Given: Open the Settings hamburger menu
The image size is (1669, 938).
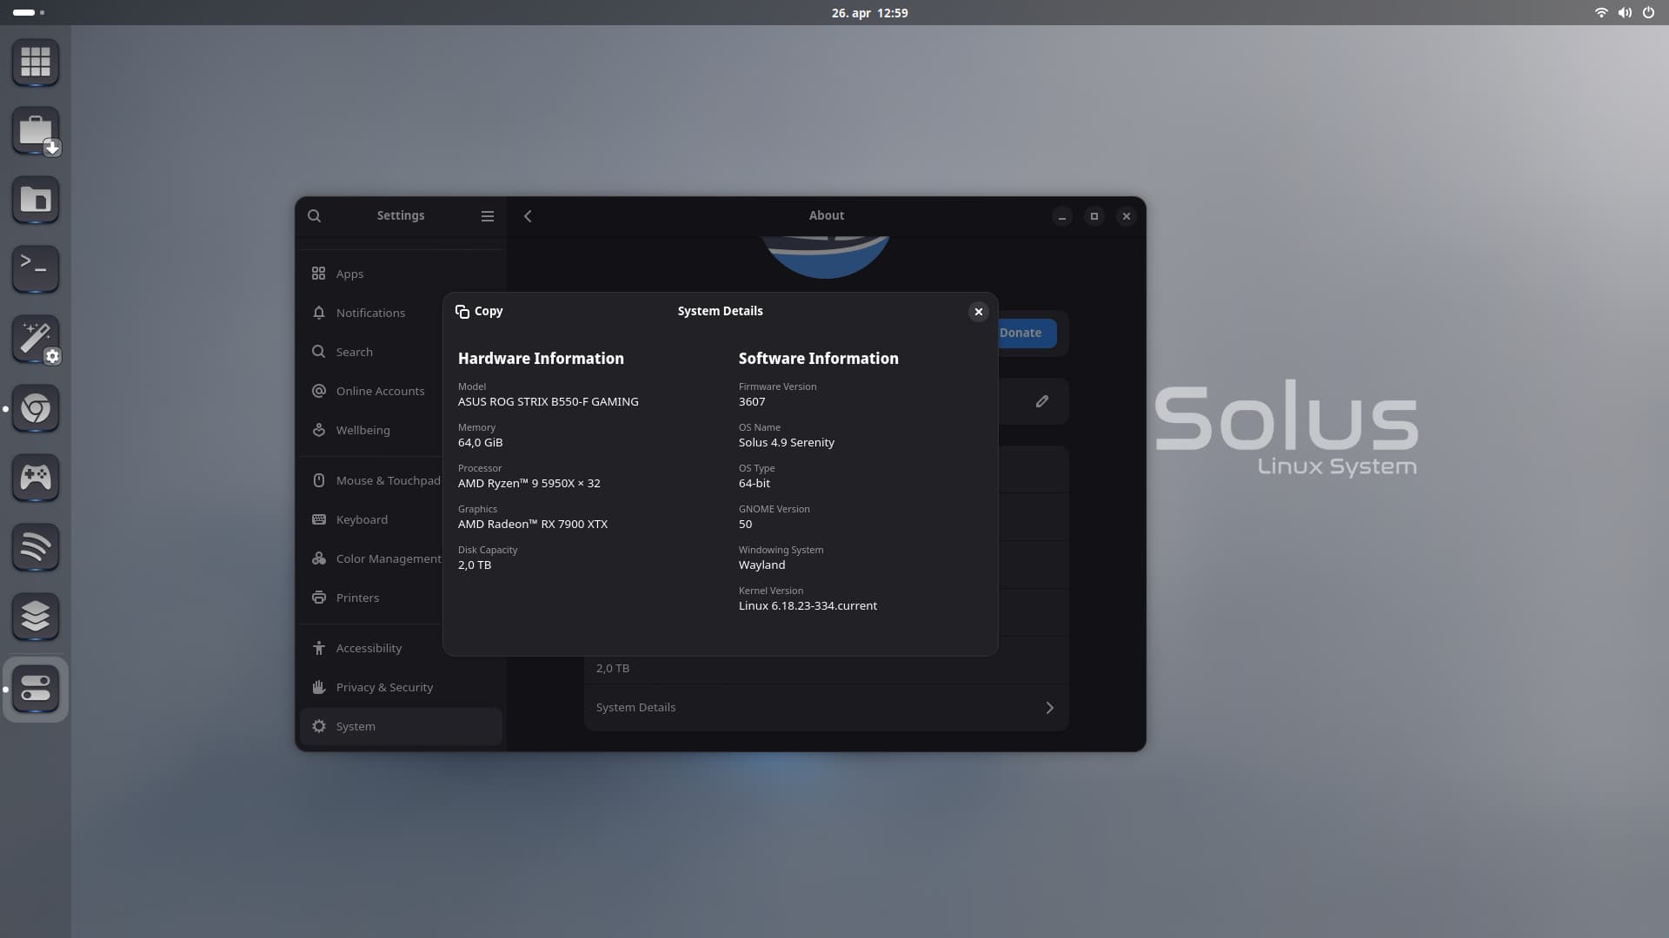Looking at the screenshot, I should pyautogui.click(x=487, y=216).
